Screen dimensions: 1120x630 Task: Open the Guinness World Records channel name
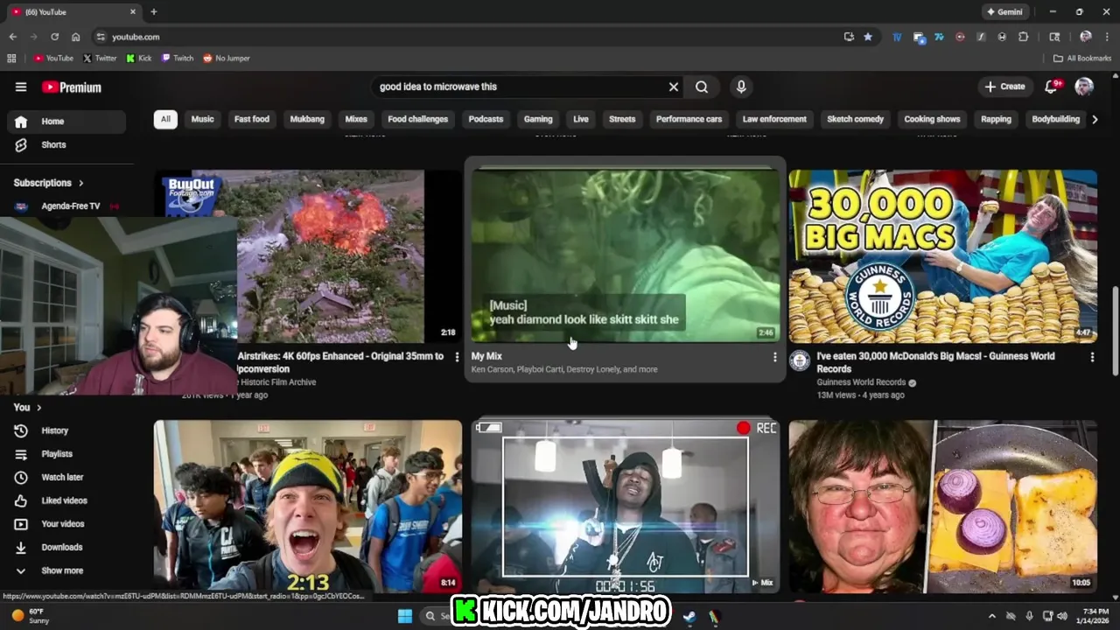coord(861,382)
